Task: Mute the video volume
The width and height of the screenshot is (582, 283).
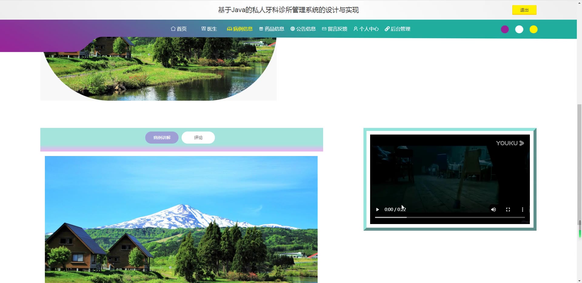Action: [x=493, y=210]
